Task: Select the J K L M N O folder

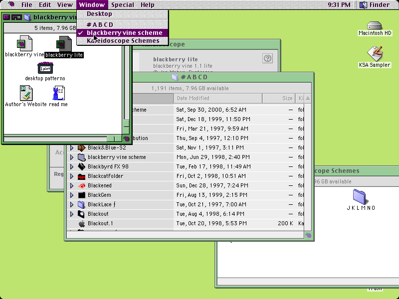Action: [359, 196]
